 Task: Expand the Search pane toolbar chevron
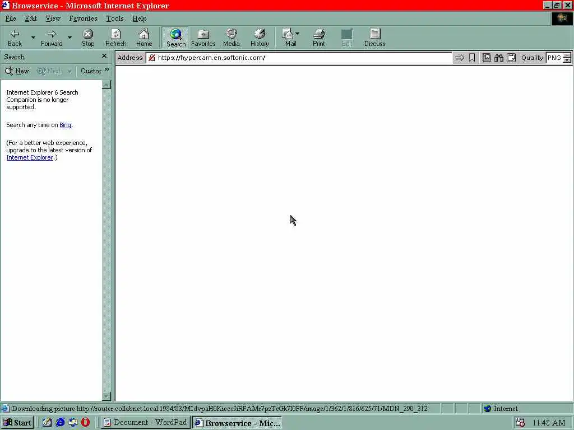107,69
